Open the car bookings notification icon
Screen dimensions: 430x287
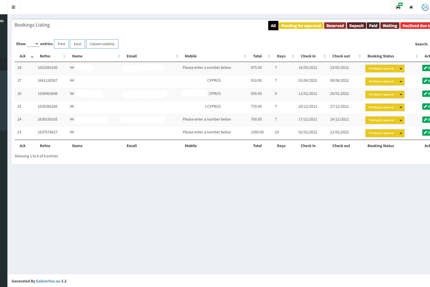click(x=399, y=7)
